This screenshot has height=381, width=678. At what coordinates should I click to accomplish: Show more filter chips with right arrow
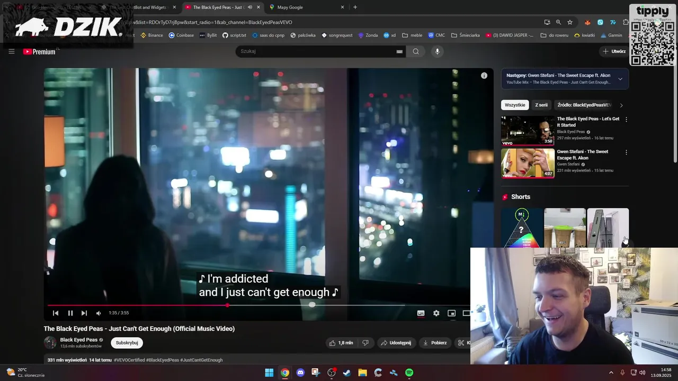tap(621, 105)
